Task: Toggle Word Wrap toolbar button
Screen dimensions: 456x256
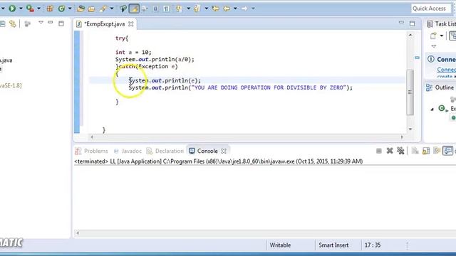Action: click(145, 9)
